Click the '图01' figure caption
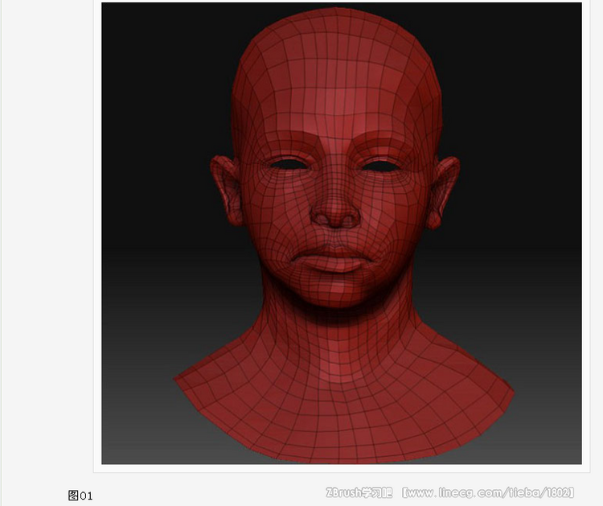603x506 pixels. [80, 496]
